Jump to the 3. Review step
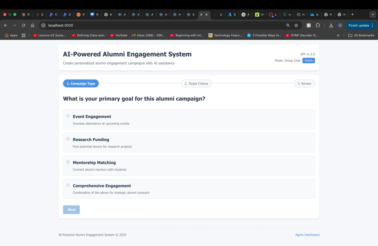 tap(304, 83)
